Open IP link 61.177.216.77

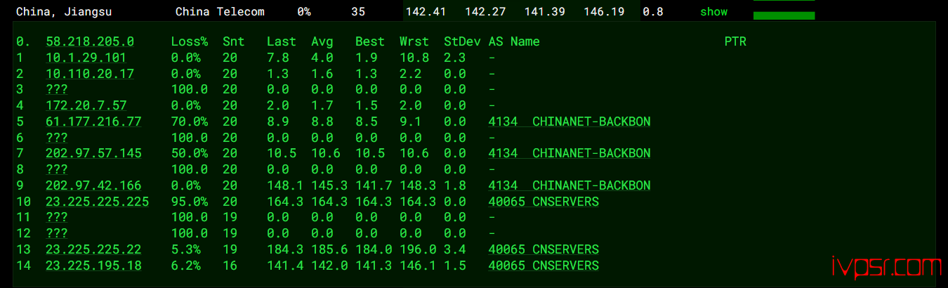point(93,122)
